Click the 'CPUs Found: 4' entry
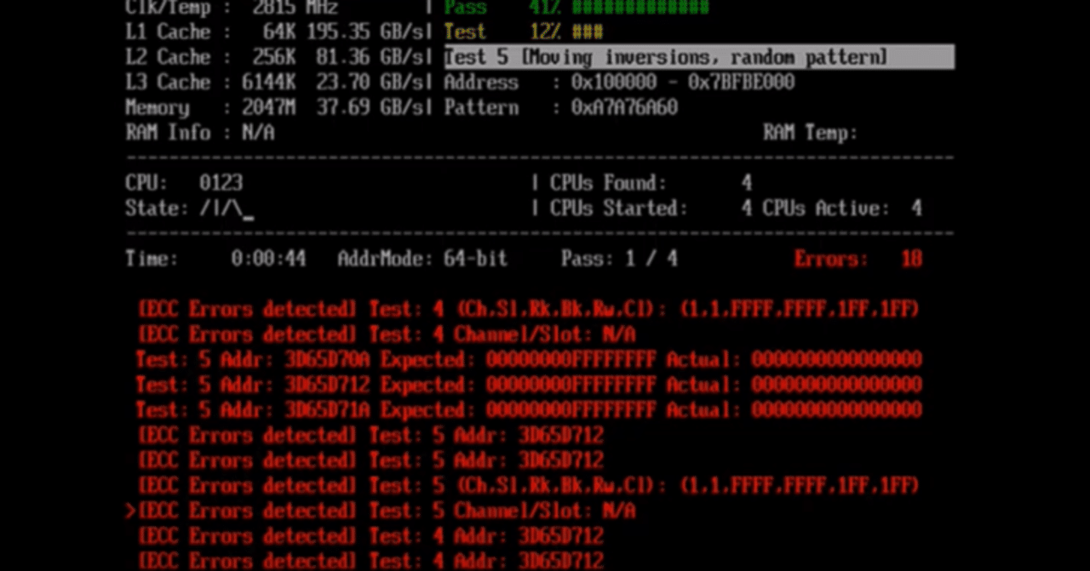 pos(651,183)
